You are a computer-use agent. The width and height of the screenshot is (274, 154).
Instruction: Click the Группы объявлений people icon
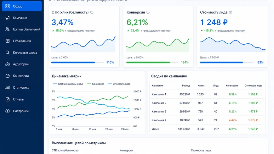[x=8, y=29]
